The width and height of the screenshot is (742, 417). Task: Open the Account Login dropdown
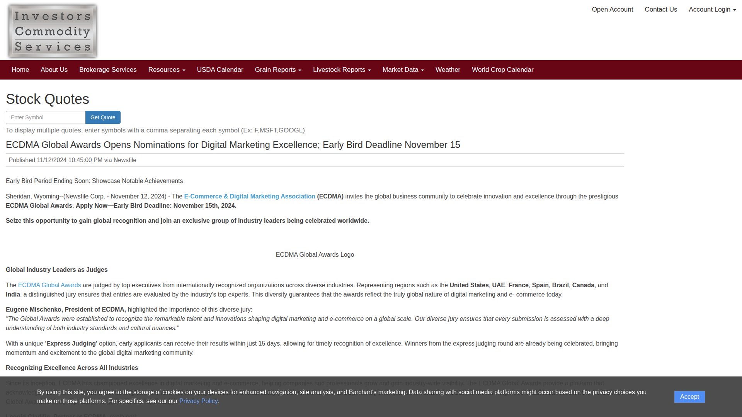tap(712, 9)
